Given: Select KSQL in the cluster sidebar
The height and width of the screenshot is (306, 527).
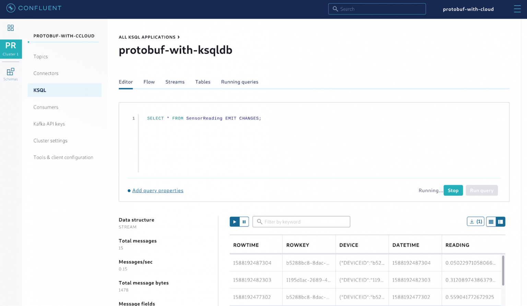Looking at the screenshot, I should coord(40,90).
